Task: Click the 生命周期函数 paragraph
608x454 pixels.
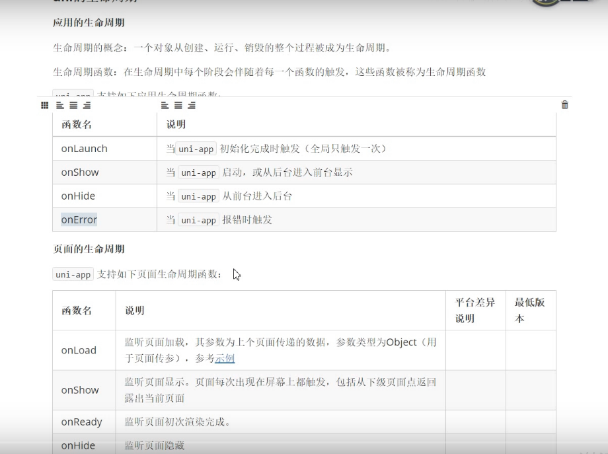Action: (x=270, y=72)
